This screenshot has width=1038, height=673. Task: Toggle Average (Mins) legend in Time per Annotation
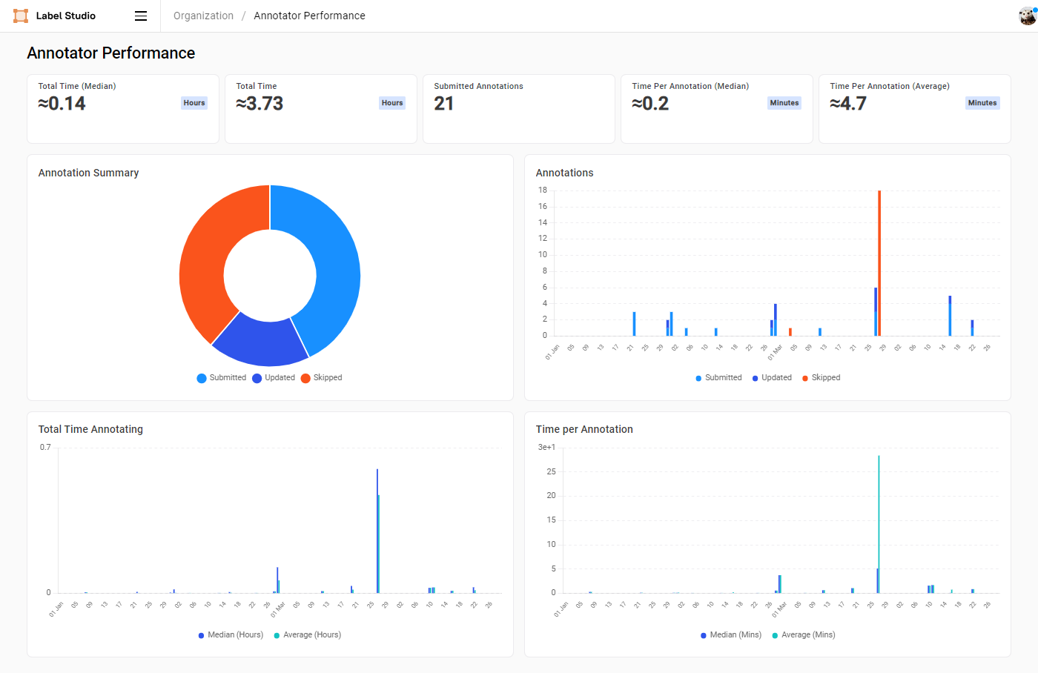pyautogui.click(x=804, y=634)
